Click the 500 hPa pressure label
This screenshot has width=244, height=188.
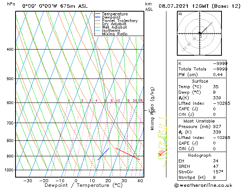pyautogui.click(x=9, y=79)
